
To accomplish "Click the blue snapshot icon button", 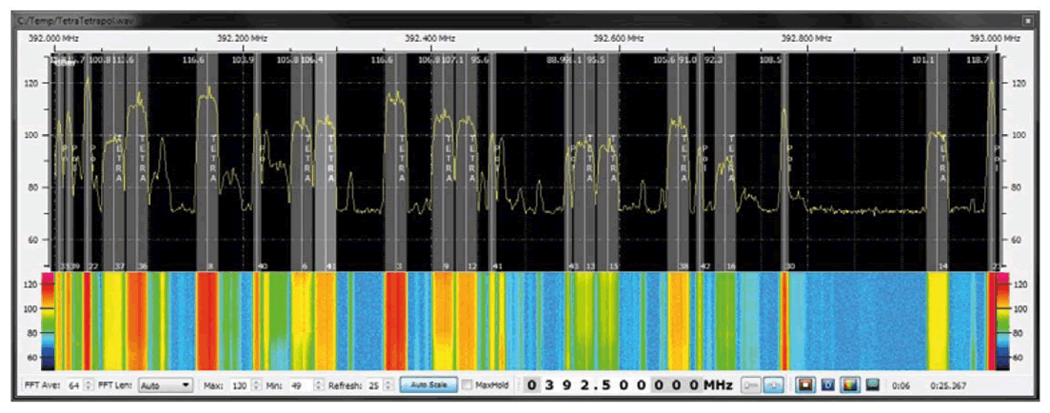I will pyautogui.click(x=827, y=385).
